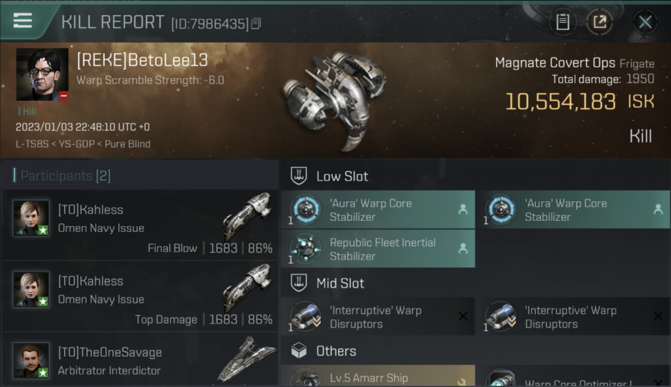Image resolution: width=671 pixels, height=387 pixels.
Task: Select the first 'Aura' Warp Core Stabilizer
Action: (x=377, y=209)
